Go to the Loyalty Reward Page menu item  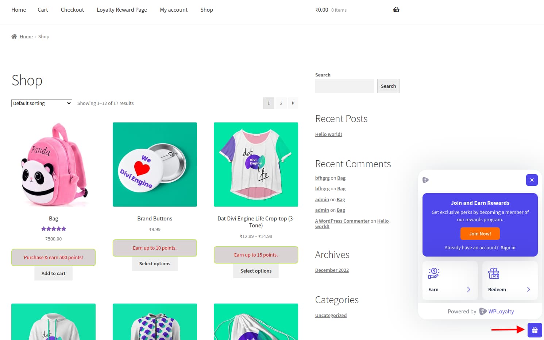122,9
